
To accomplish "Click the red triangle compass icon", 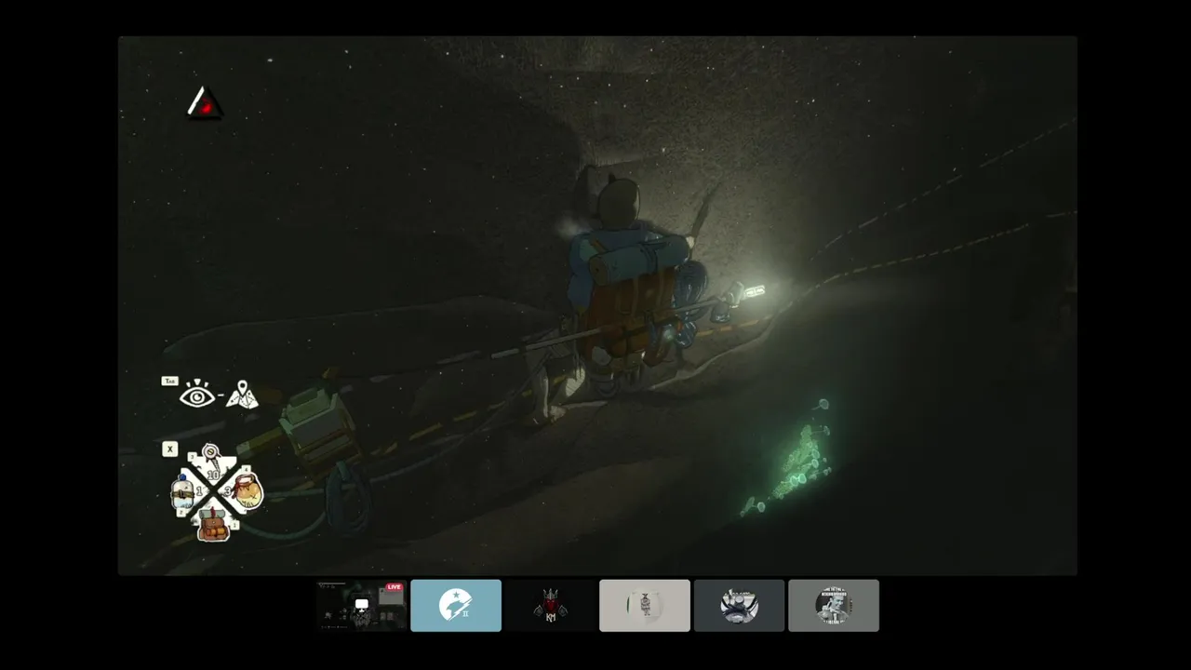I will tap(205, 103).
